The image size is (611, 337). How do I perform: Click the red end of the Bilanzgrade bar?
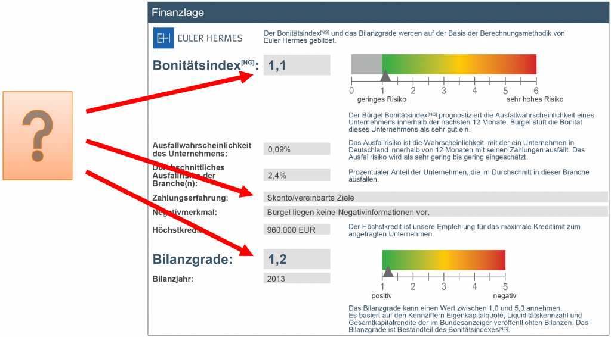[498, 260]
